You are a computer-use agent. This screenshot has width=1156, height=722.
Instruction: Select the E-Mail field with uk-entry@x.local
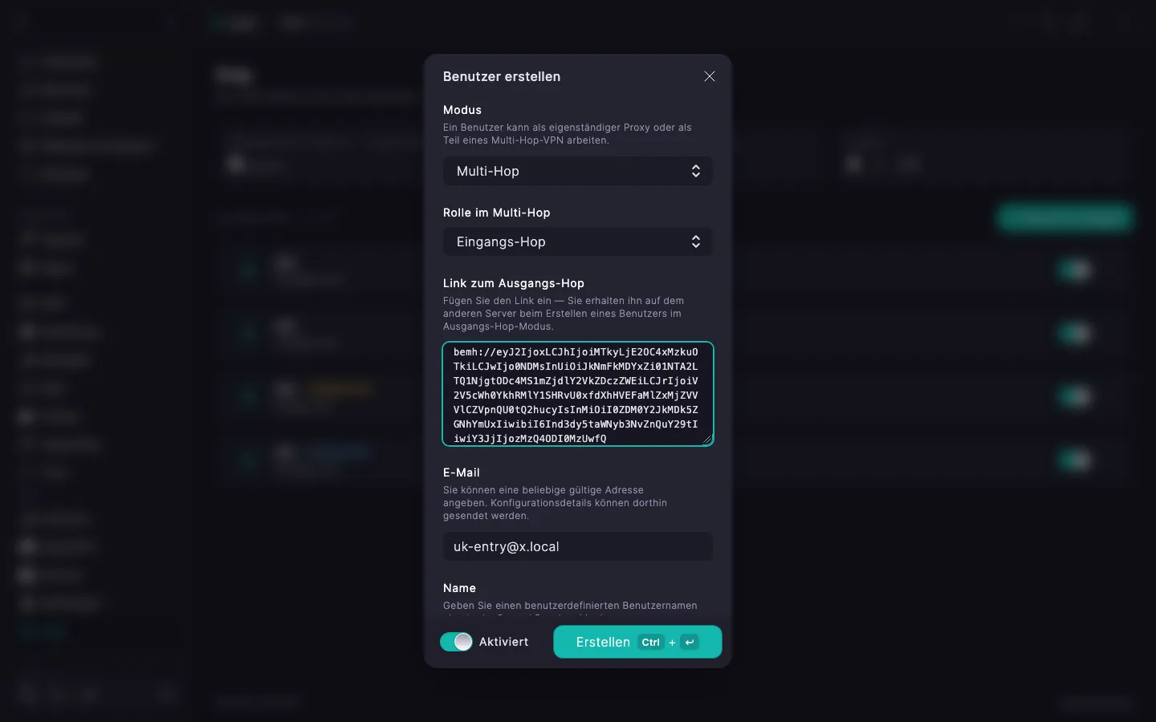(x=578, y=546)
